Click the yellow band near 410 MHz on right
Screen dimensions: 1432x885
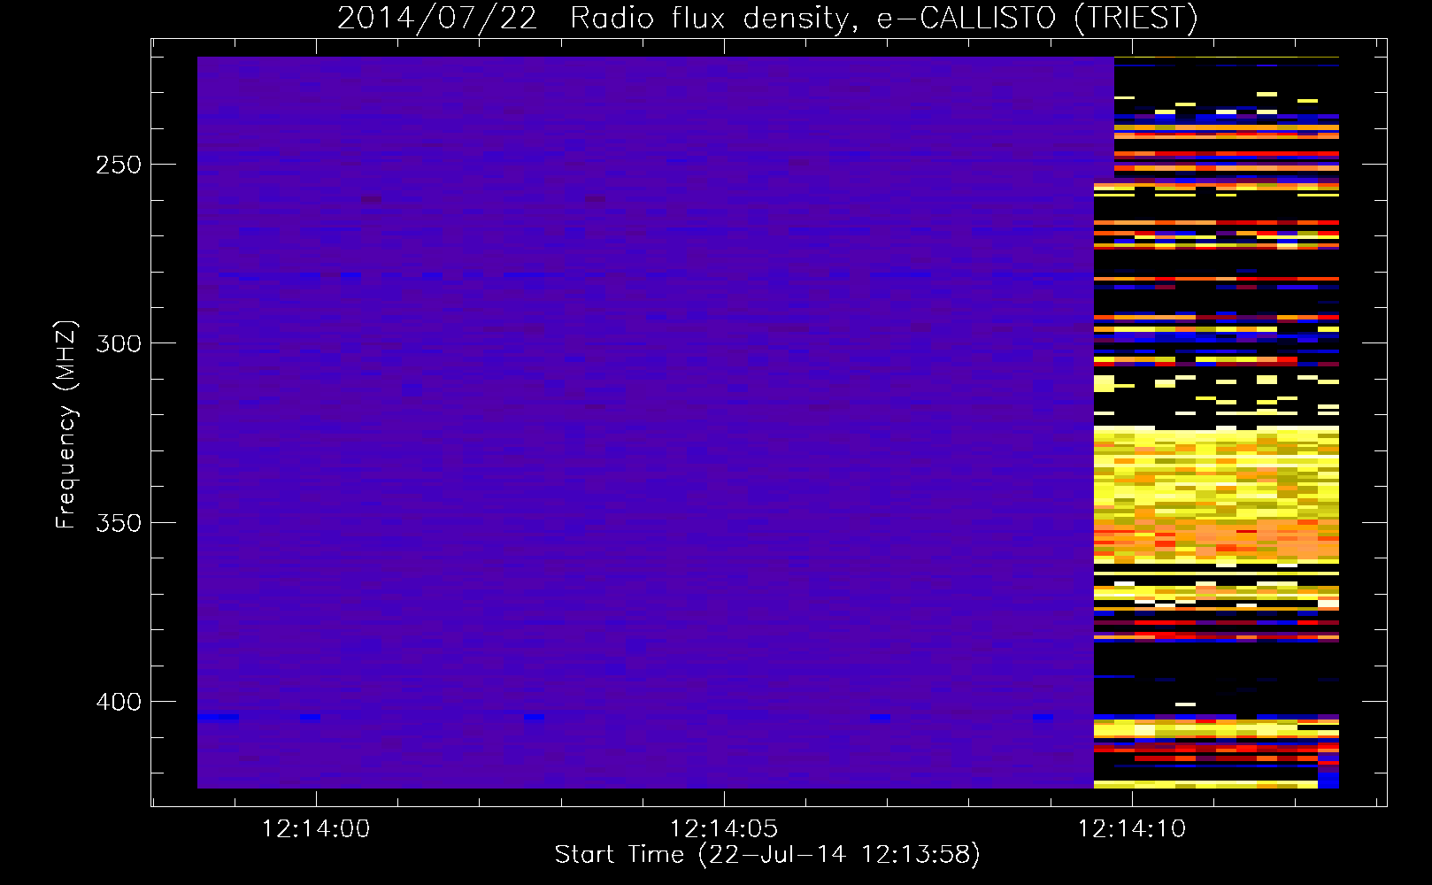(1216, 729)
